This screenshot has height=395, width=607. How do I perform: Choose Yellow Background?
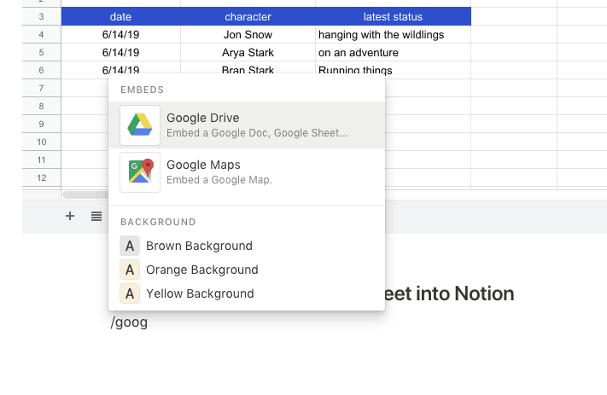tap(247, 293)
